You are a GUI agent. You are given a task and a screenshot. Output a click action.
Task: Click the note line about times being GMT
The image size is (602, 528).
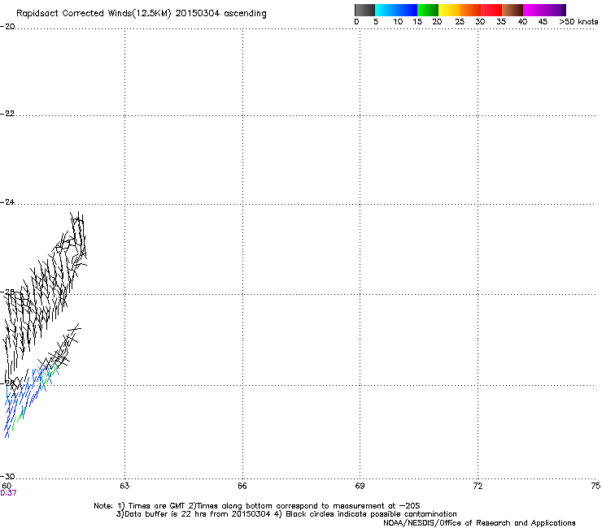pyautogui.click(x=257, y=506)
